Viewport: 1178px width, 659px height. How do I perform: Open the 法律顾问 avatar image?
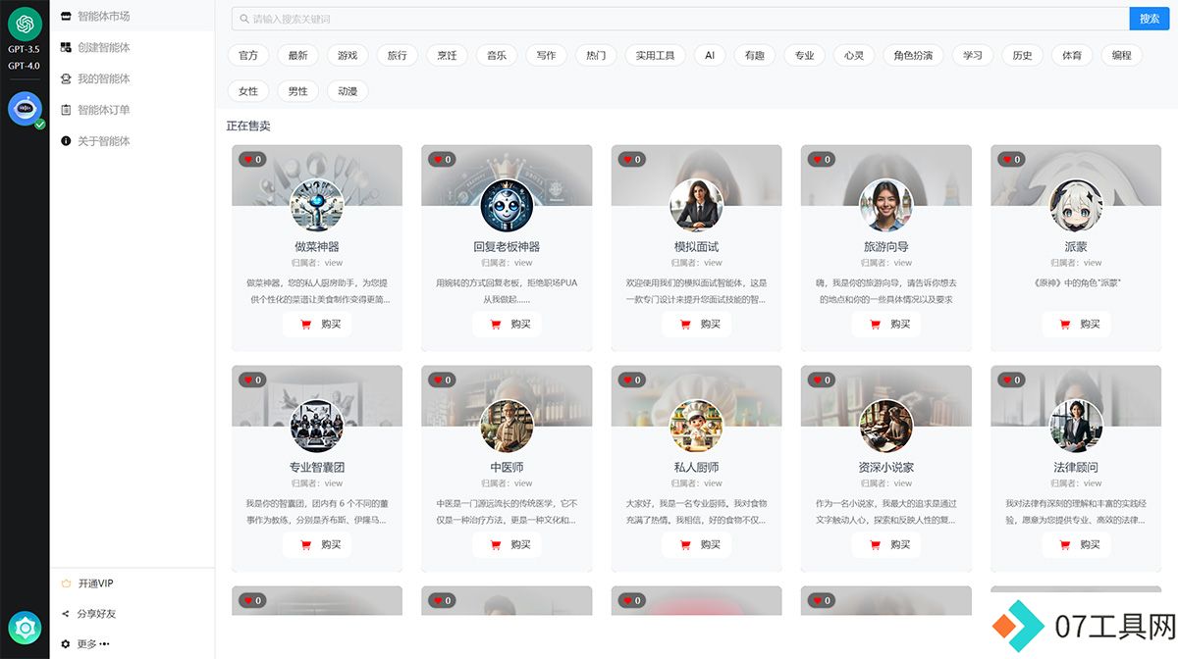[x=1076, y=426]
